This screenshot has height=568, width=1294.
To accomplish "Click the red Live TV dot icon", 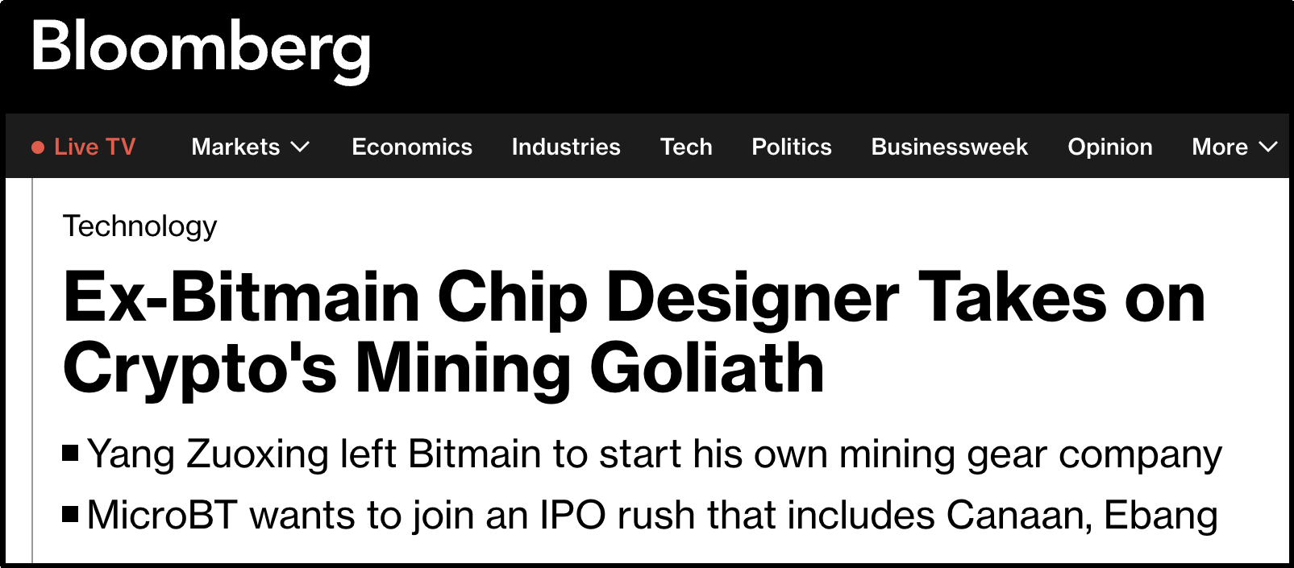I will (38, 147).
